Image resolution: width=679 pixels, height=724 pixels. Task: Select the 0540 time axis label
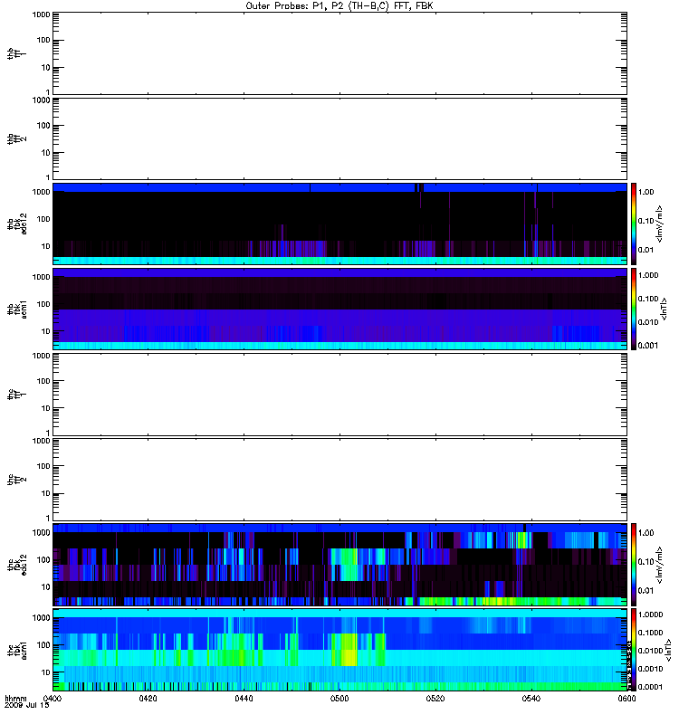pyautogui.click(x=531, y=698)
